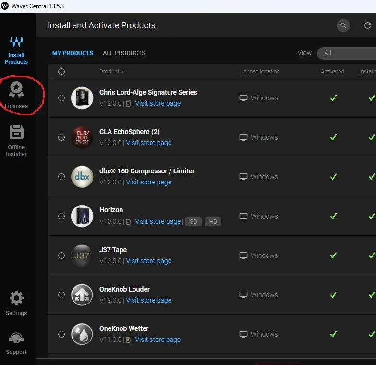Toggle the select-all radio button in header
The height and width of the screenshot is (365, 376).
pyautogui.click(x=61, y=72)
